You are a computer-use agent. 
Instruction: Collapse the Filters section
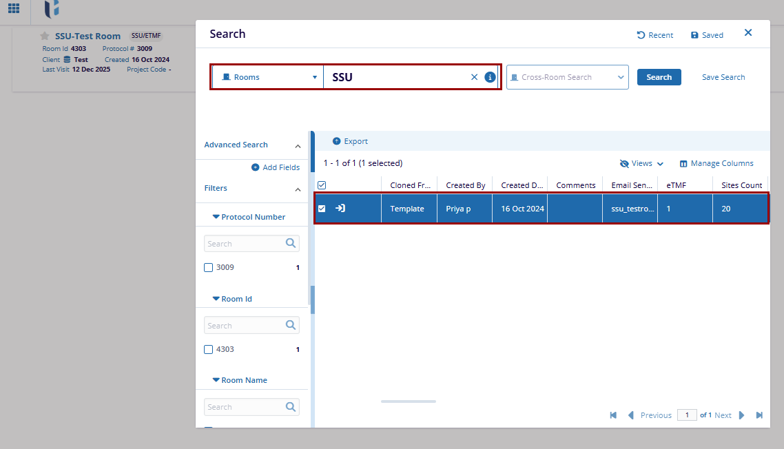[298, 189]
